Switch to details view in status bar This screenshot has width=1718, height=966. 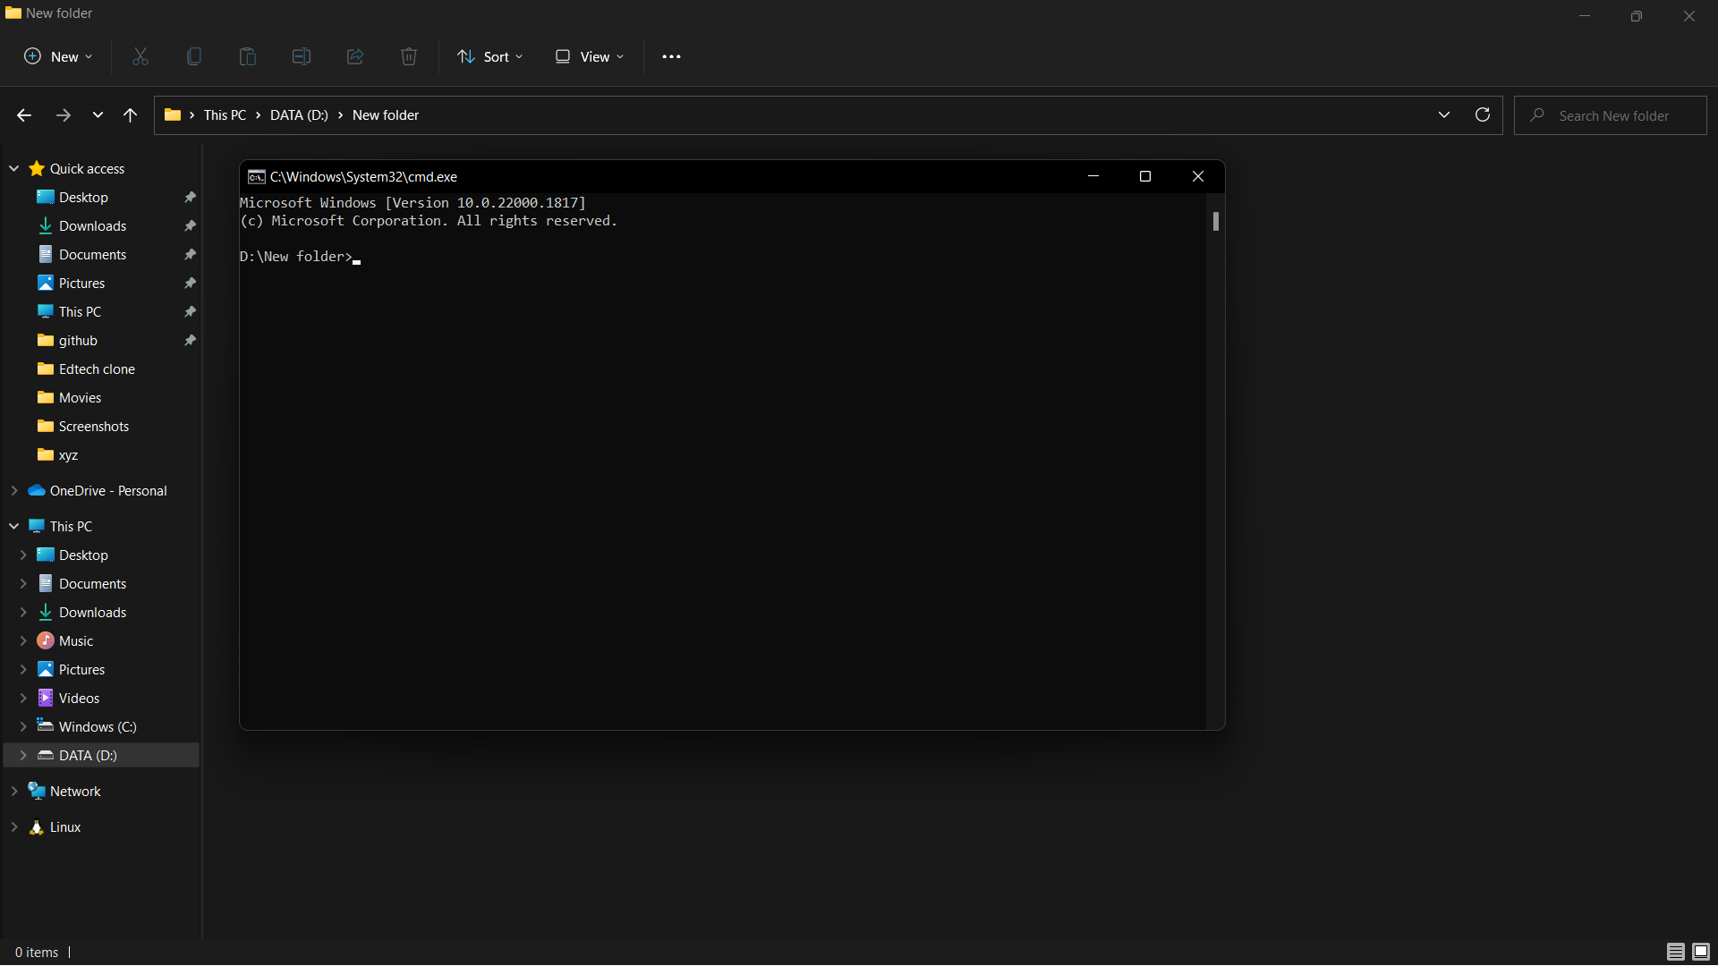(1674, 952)
